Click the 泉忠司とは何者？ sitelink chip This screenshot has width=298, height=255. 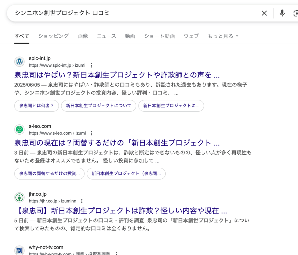point(36,106)
